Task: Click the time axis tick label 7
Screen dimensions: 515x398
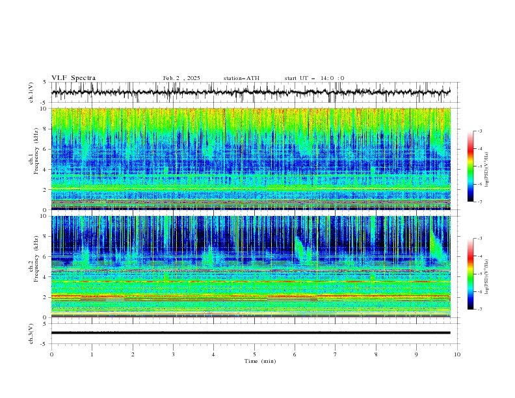Action: (x=336, y=354)
